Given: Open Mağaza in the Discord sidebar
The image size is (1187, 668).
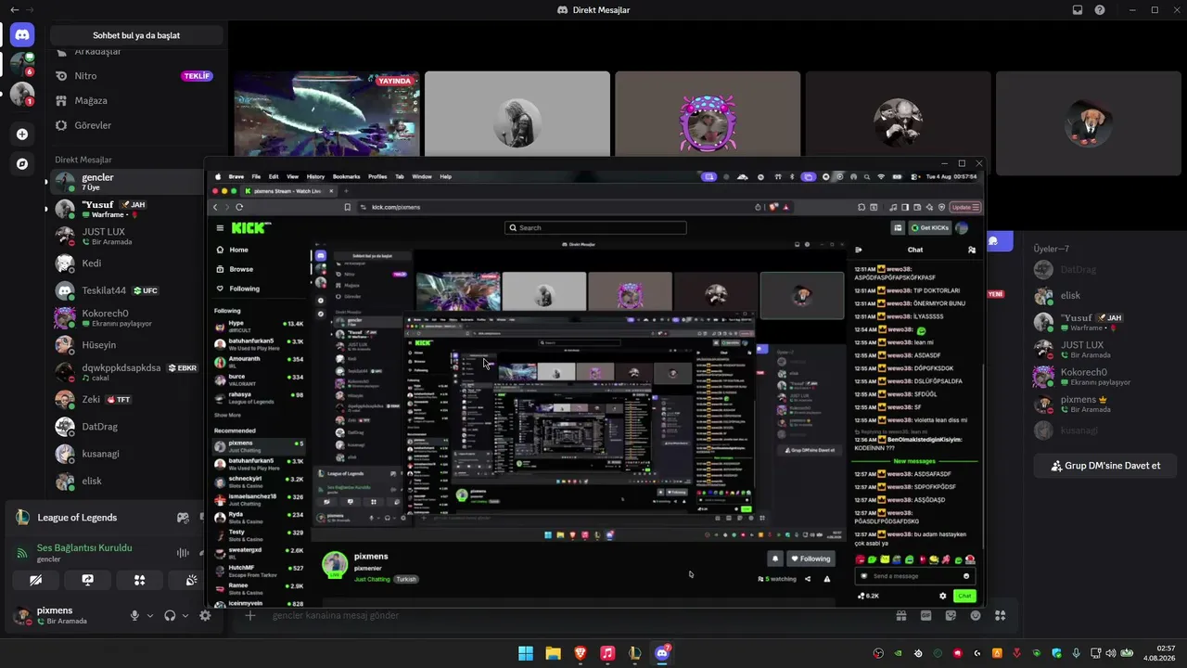Looking at the screenshot, I should tap(134, 100).
